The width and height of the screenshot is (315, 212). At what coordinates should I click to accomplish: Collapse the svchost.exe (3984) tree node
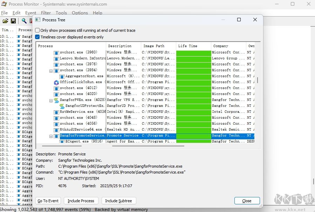51,71
